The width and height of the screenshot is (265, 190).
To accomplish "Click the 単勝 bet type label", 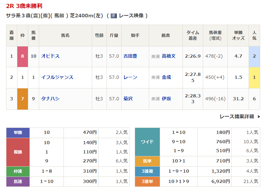I will pos(18,133).
